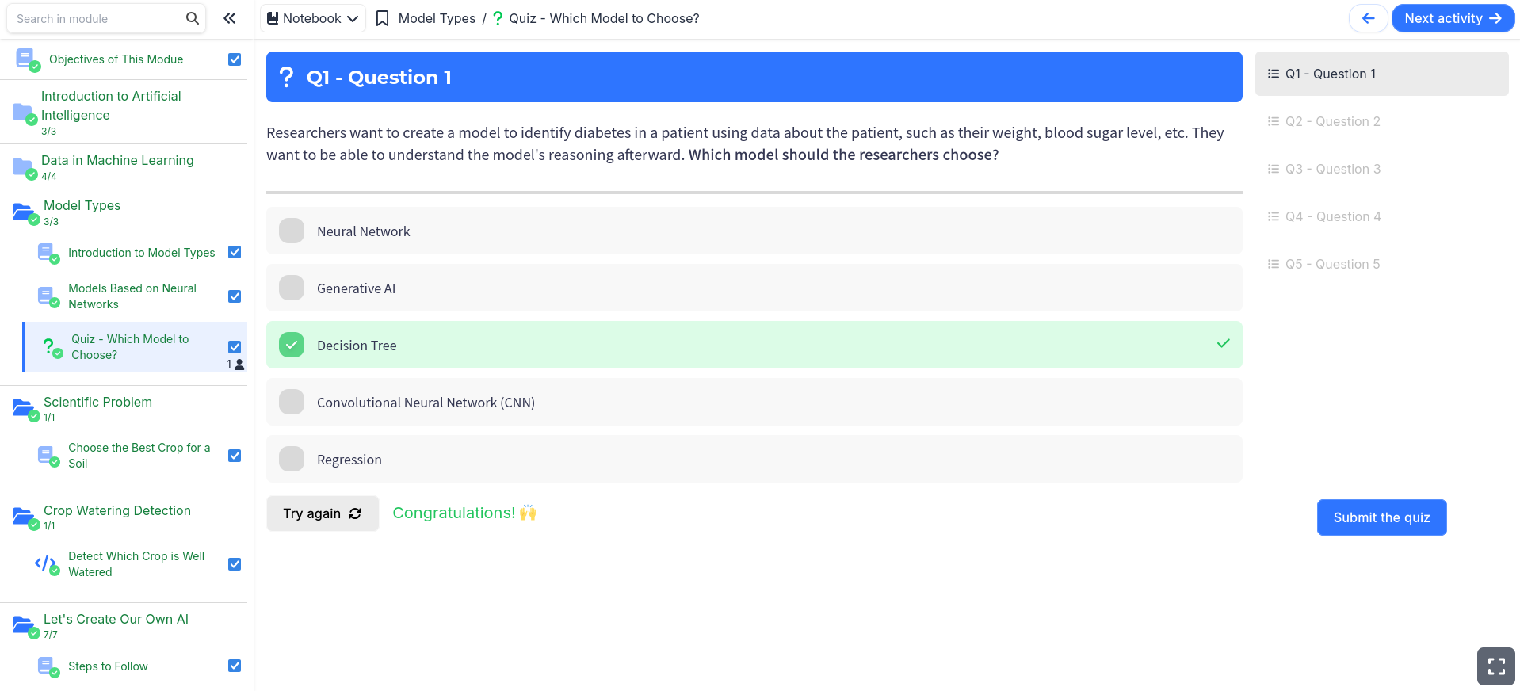Screen dimensions: 1520x691
Task: Click the code icon for Detect Which Crop
Action: (45, 563)
